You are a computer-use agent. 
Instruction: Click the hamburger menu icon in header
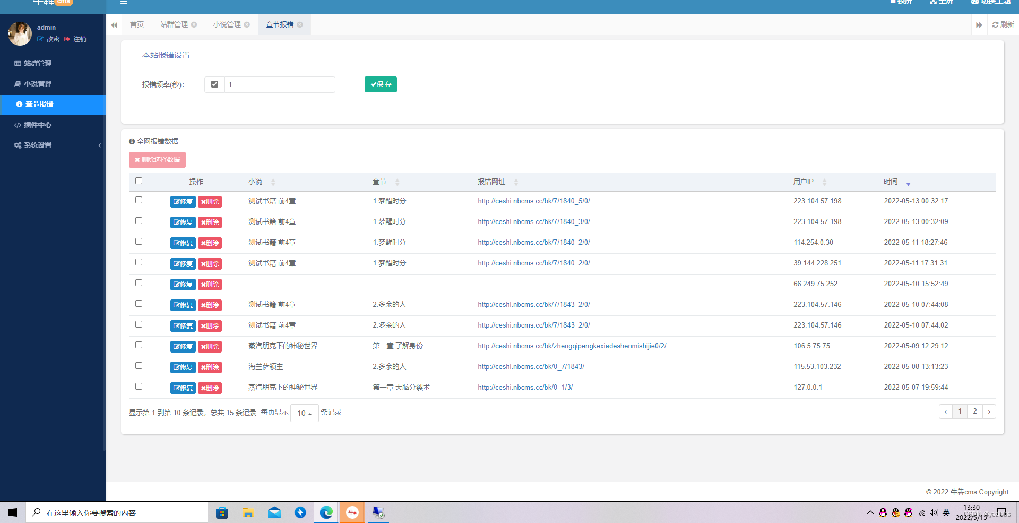tap(124, 3)
